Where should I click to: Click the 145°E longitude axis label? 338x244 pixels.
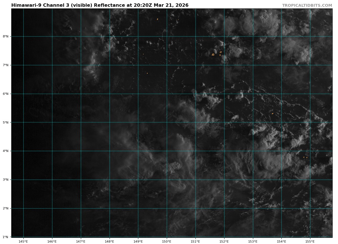tap(23, 241)
